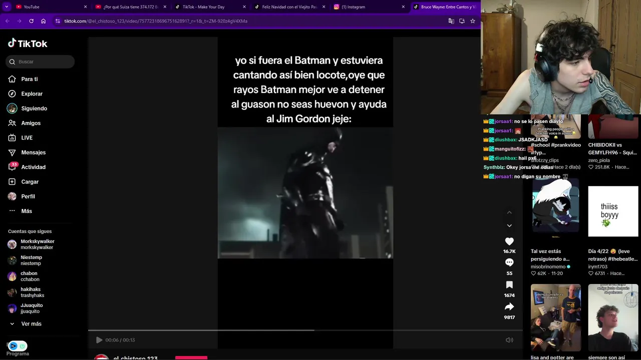Translate this page icon
This screenshot has height=360, width=641.
tap(451, 21)
